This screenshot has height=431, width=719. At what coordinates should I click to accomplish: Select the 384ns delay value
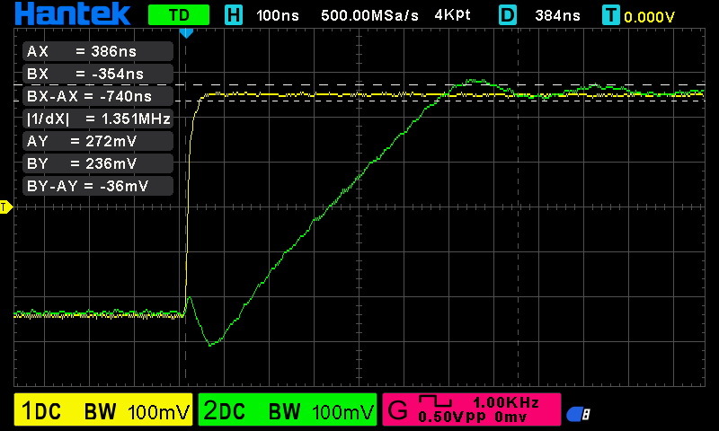pyautogui.click(x=557, y=15)
